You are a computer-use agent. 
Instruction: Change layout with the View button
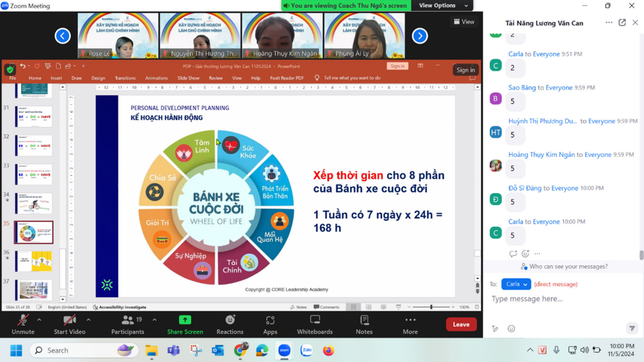(x=464, y=22)
